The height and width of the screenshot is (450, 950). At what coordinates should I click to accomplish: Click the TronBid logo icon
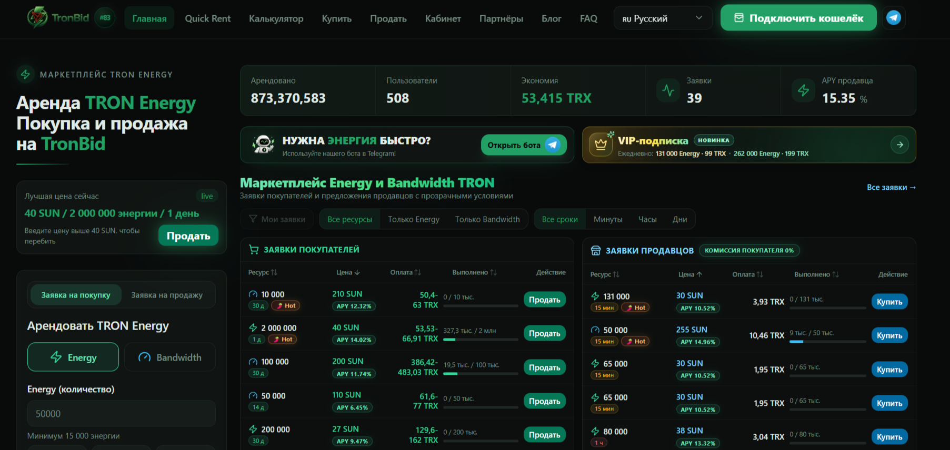coord(37,18)
